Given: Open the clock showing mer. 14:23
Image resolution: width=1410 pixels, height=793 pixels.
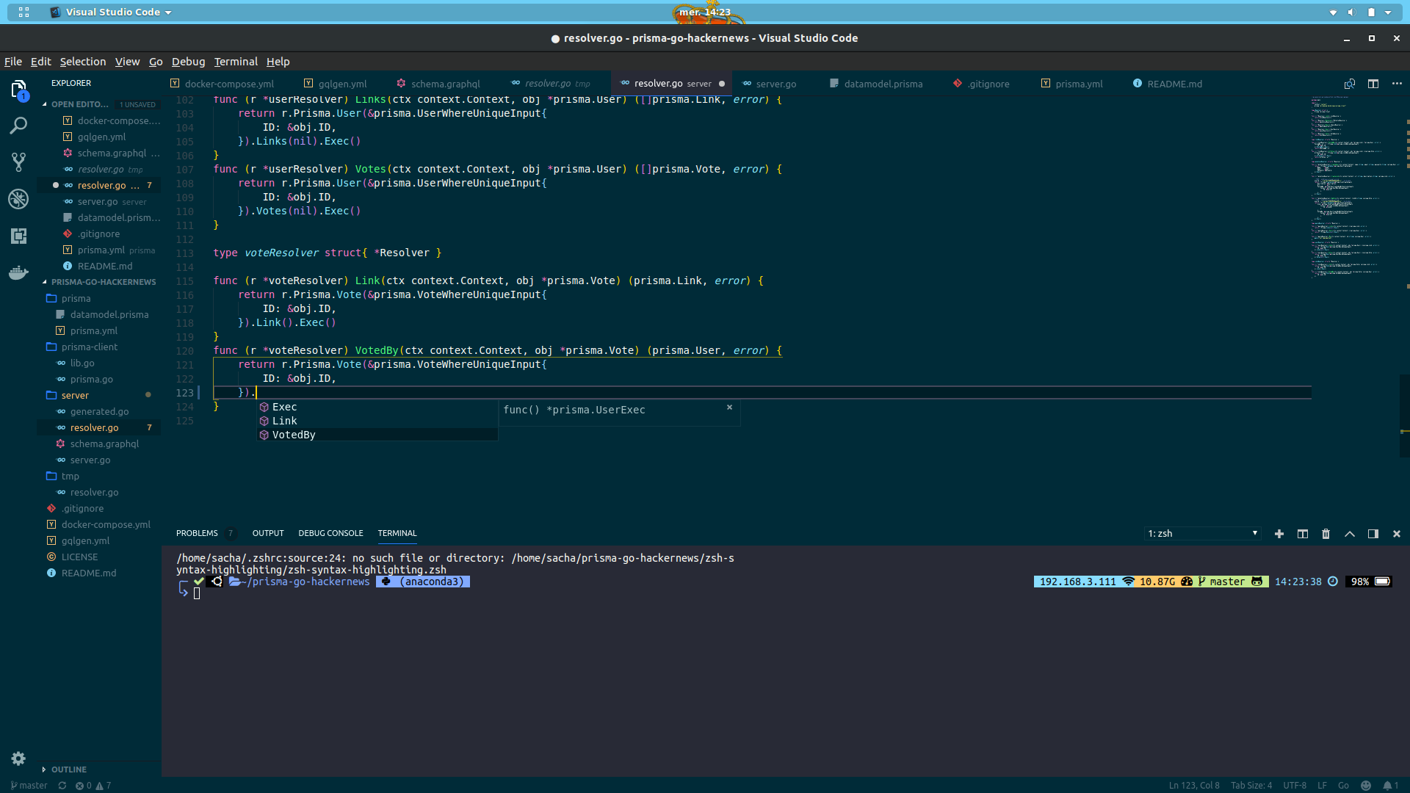Looking at the screenshot, I should (704, 12).
